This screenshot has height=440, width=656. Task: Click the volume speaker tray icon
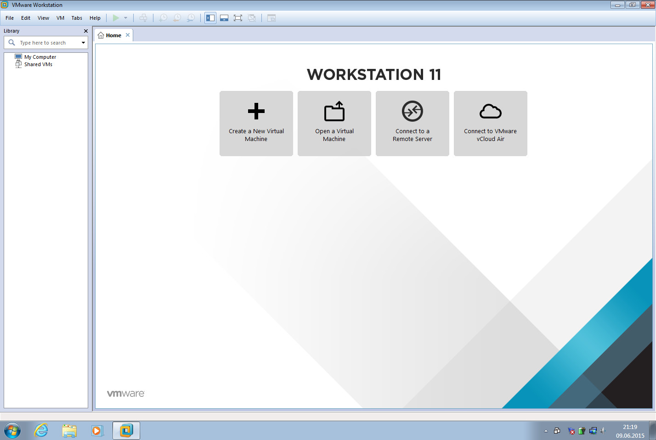click(x=603, y=431)
